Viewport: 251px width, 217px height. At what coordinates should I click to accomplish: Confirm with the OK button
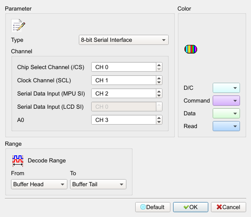click(x=191, y=207)
